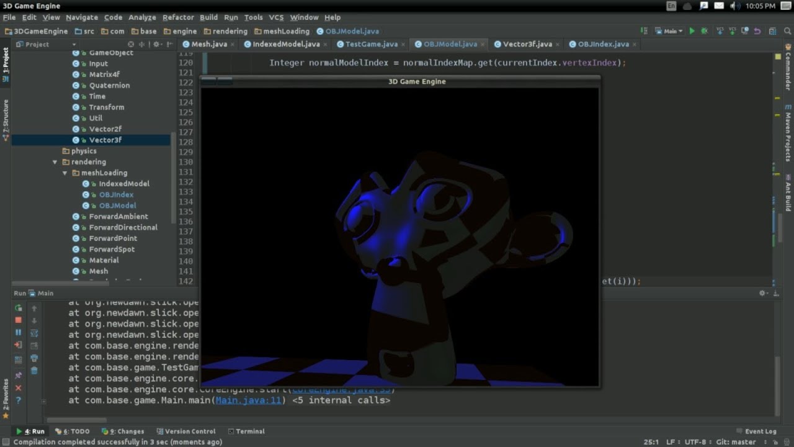The height and width of the screenshot is (447, 794).
Task: Switch to Vector3f.java tab
Action: click(x=527, y=44)
